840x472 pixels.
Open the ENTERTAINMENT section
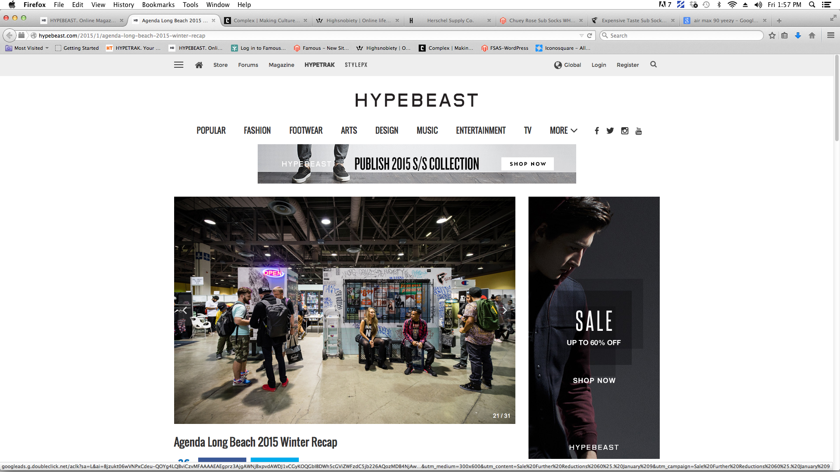point(481,130)
